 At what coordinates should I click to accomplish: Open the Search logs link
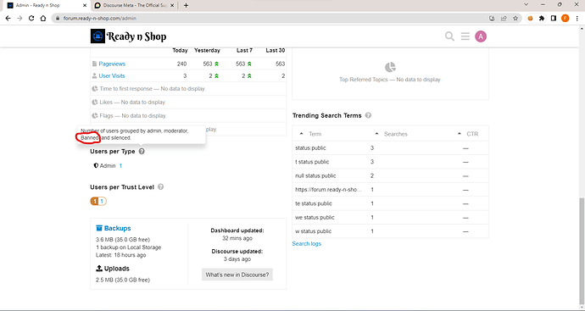click(307, 243)
